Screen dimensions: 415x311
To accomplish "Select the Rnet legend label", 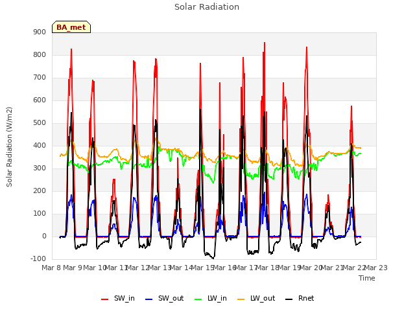I will pos(306,298).
